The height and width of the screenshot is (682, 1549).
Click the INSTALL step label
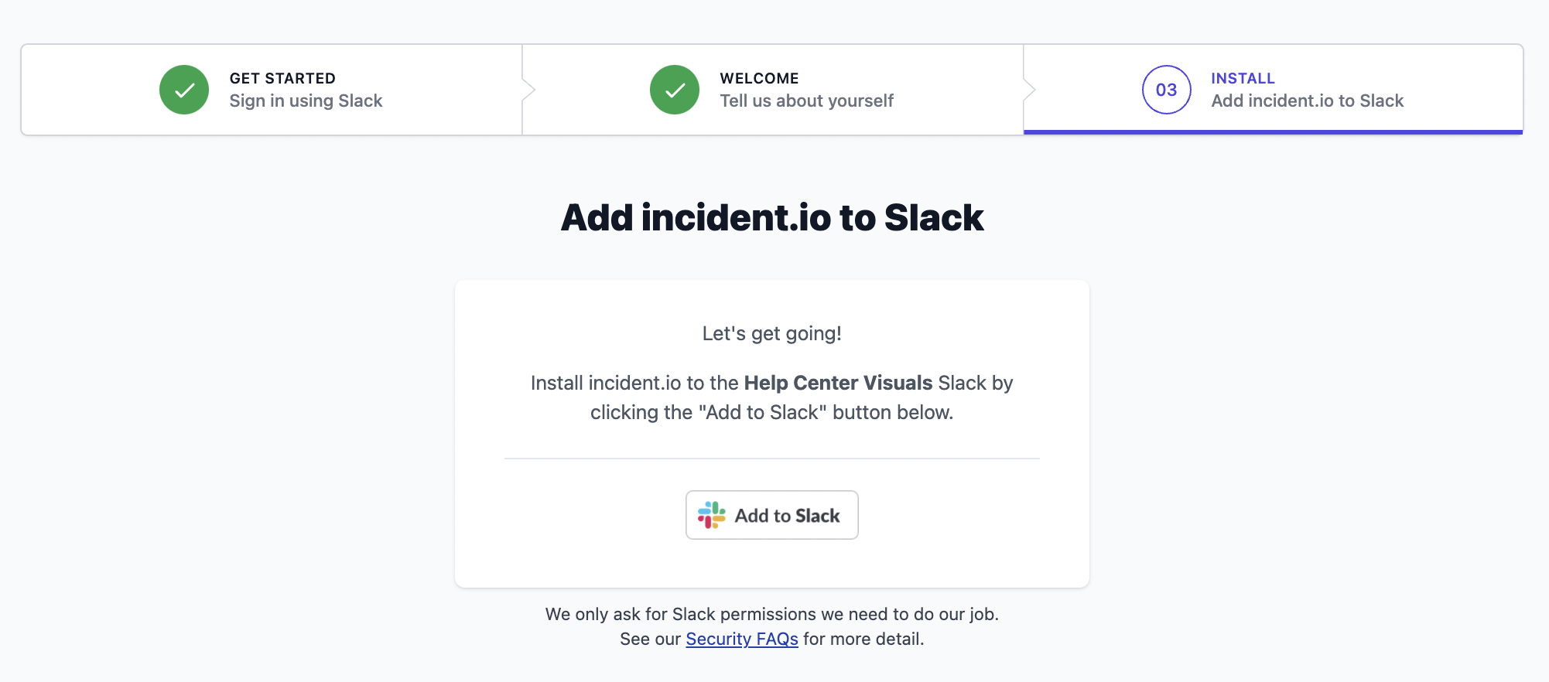pos(1243,78)
